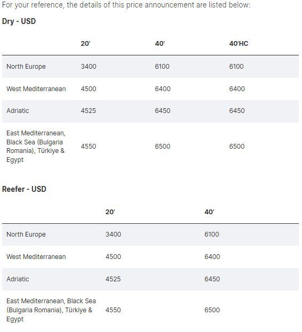The height and width of the screenshot is (332, 302).
Task: Click the 6500 value under Dry 40'HC
Action: click(x=237, y=147)
